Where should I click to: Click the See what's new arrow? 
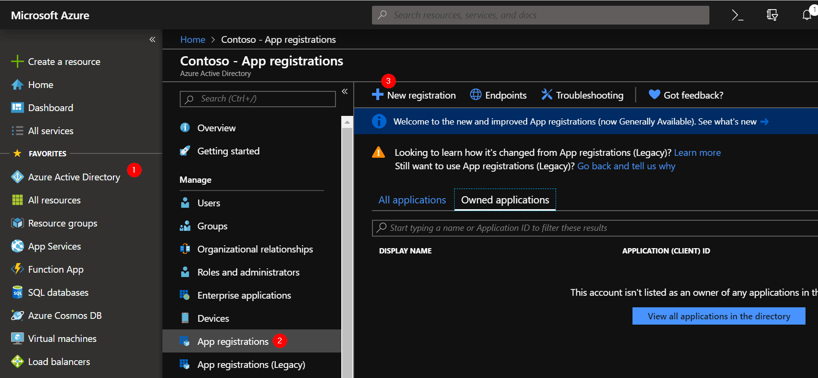click(x=764, y=122)
